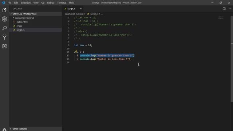The height and width of the screenshot is (131, 233).
Task: Click the Split Editor icon
Action: tap(224, 9)
